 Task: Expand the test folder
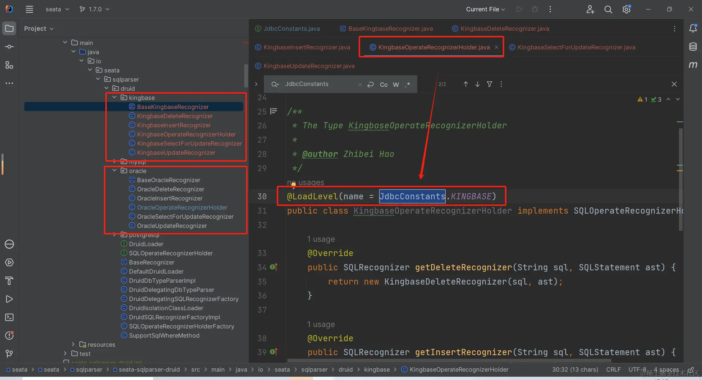coord(65,353)
